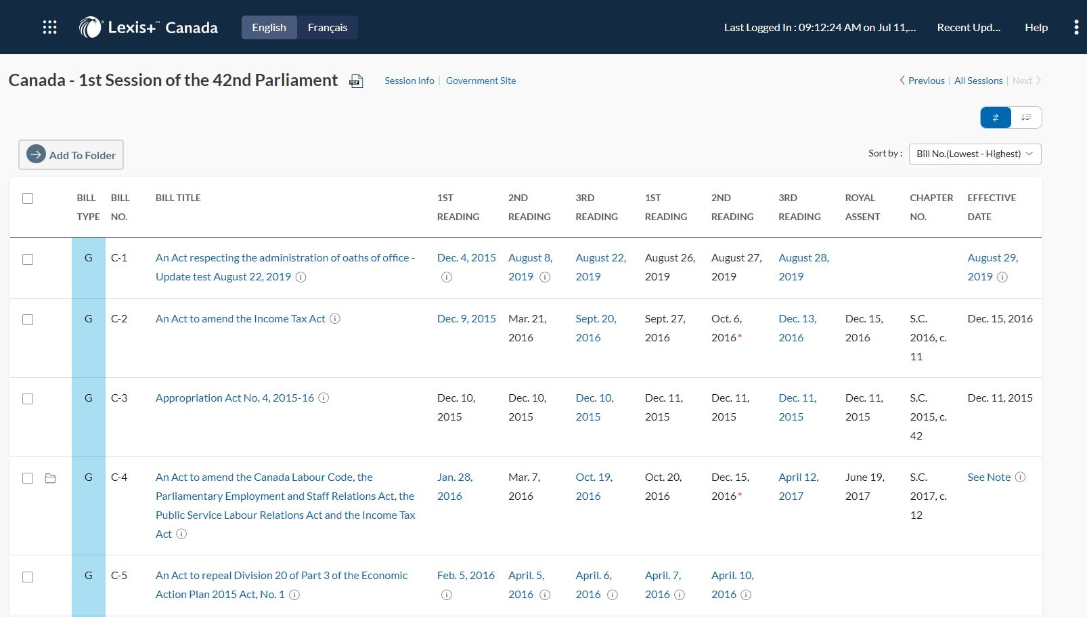The image size is (1087, 617).
Task: Switch to the blue swap-arrows view toggle
Action: pyautogui.click(x=996, y=118)
